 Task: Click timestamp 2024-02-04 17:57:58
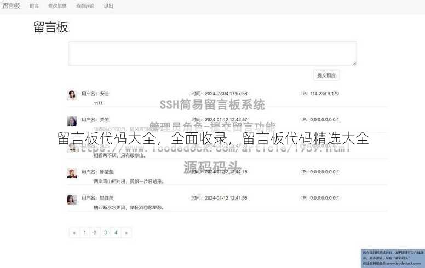click(x=226, y=94)
